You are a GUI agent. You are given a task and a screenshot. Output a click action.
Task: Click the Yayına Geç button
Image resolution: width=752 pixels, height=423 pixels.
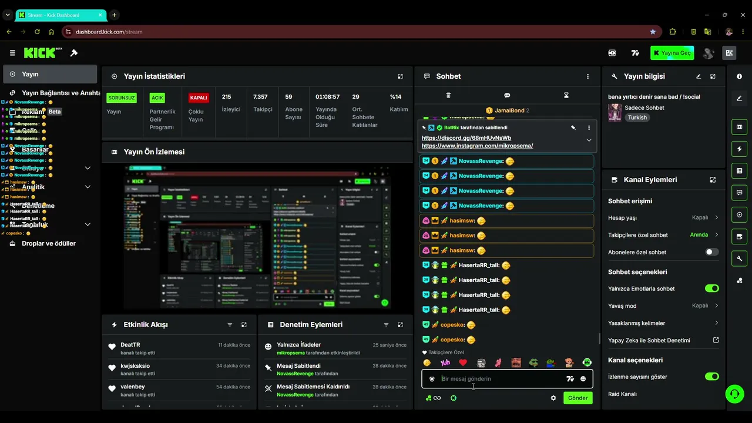pyautogui.click(x=672, y=53)
